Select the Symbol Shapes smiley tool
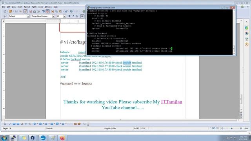251x141 pixels. (40, 124)
